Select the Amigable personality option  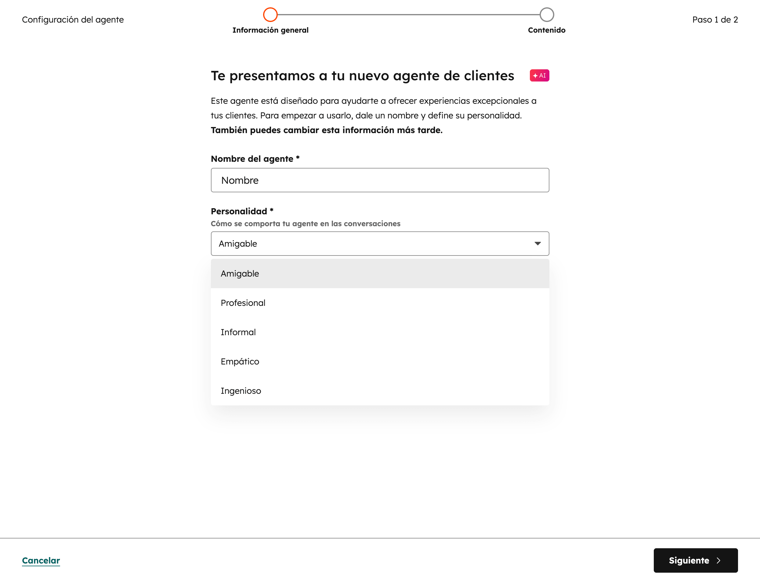tap(240, 273)
